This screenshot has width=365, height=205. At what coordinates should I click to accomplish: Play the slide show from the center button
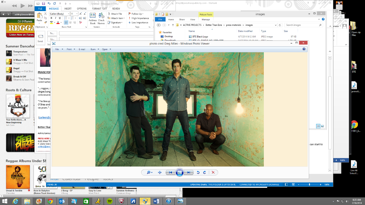click(x=180, y=172)
